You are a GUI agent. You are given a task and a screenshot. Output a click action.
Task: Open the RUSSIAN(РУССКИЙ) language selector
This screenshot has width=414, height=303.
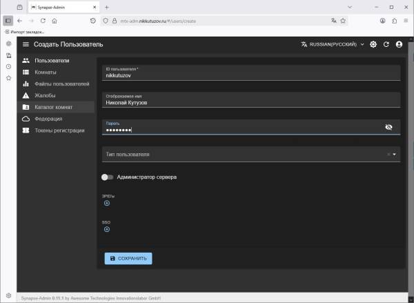(333, 45)
